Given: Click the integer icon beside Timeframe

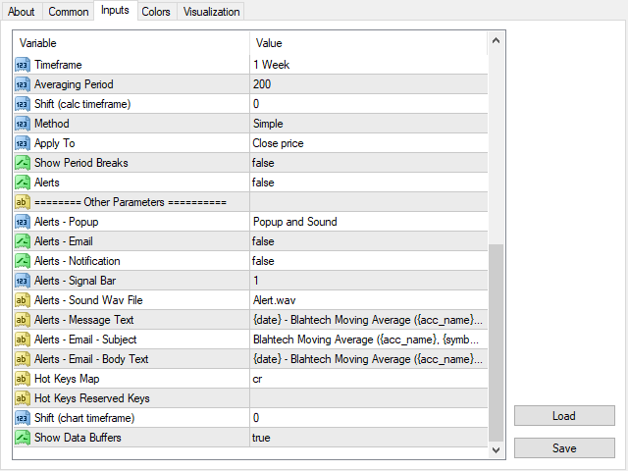Looking at the screenshot, I should [x=23, y=65].
